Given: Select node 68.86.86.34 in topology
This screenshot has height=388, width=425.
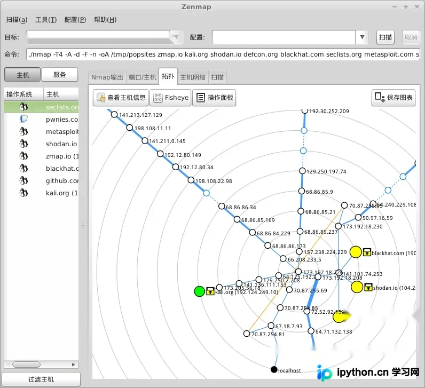Looking at the screenshot, I should pos(222,207).
